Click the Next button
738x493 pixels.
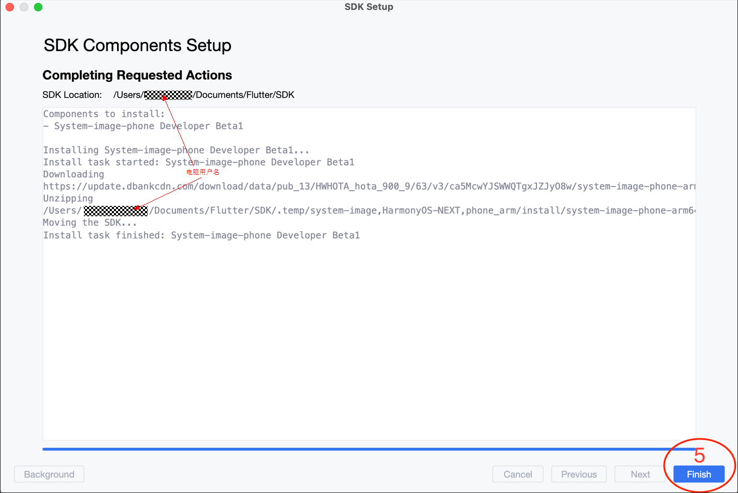[640, 474]
